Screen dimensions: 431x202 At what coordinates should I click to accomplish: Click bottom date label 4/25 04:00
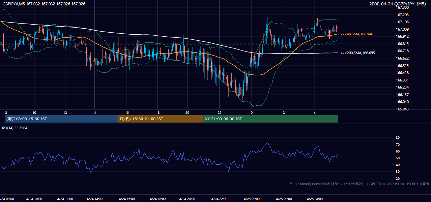315,199
